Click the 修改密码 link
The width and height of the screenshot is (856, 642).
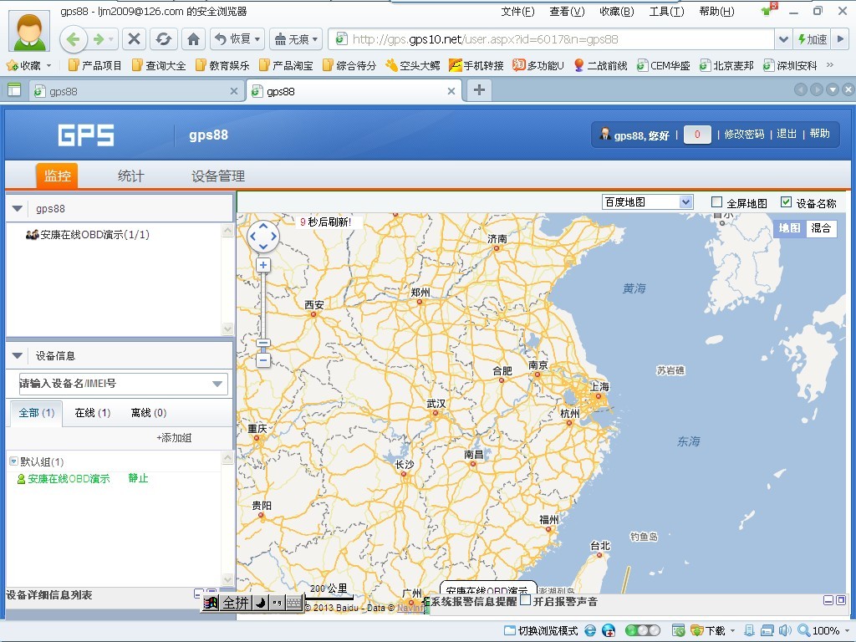point(744,135)
